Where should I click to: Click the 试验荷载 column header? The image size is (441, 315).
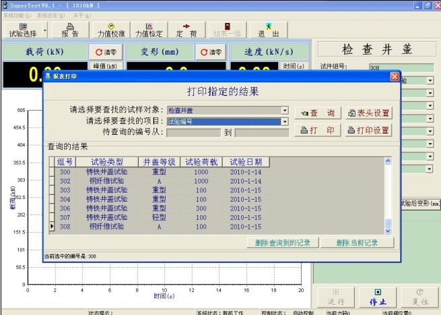click(x=201, y=162)
